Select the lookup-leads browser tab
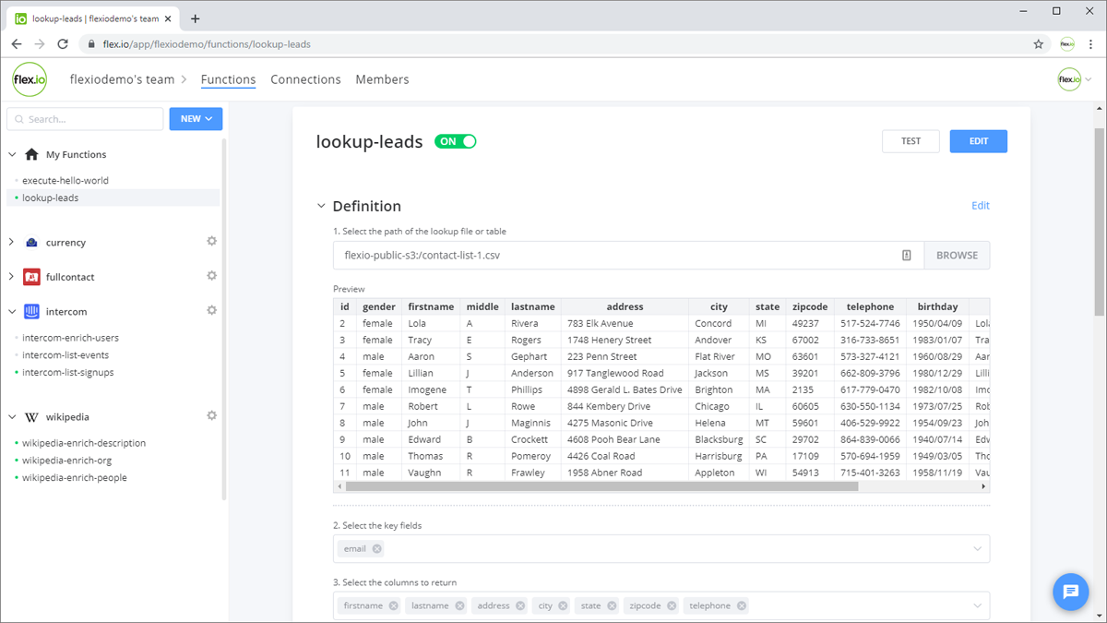This screenshot has width=1107, height=623. [92, 18]
